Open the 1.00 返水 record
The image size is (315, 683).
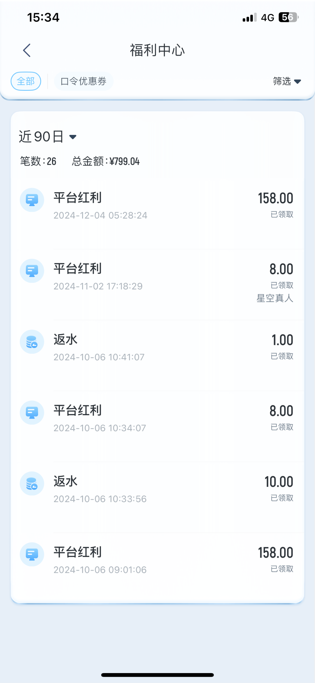170,347
